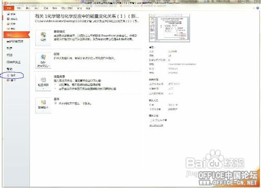Click Exit (退出) in the backstage sidebar

(11, 80)
